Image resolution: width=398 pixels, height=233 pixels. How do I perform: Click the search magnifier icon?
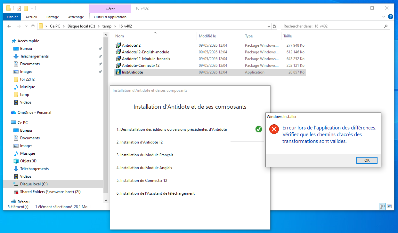[x=386, y=26]
